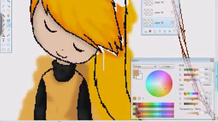Adjust the G green slider
Viewport: 218px width, 122px height.
(191, 75)
